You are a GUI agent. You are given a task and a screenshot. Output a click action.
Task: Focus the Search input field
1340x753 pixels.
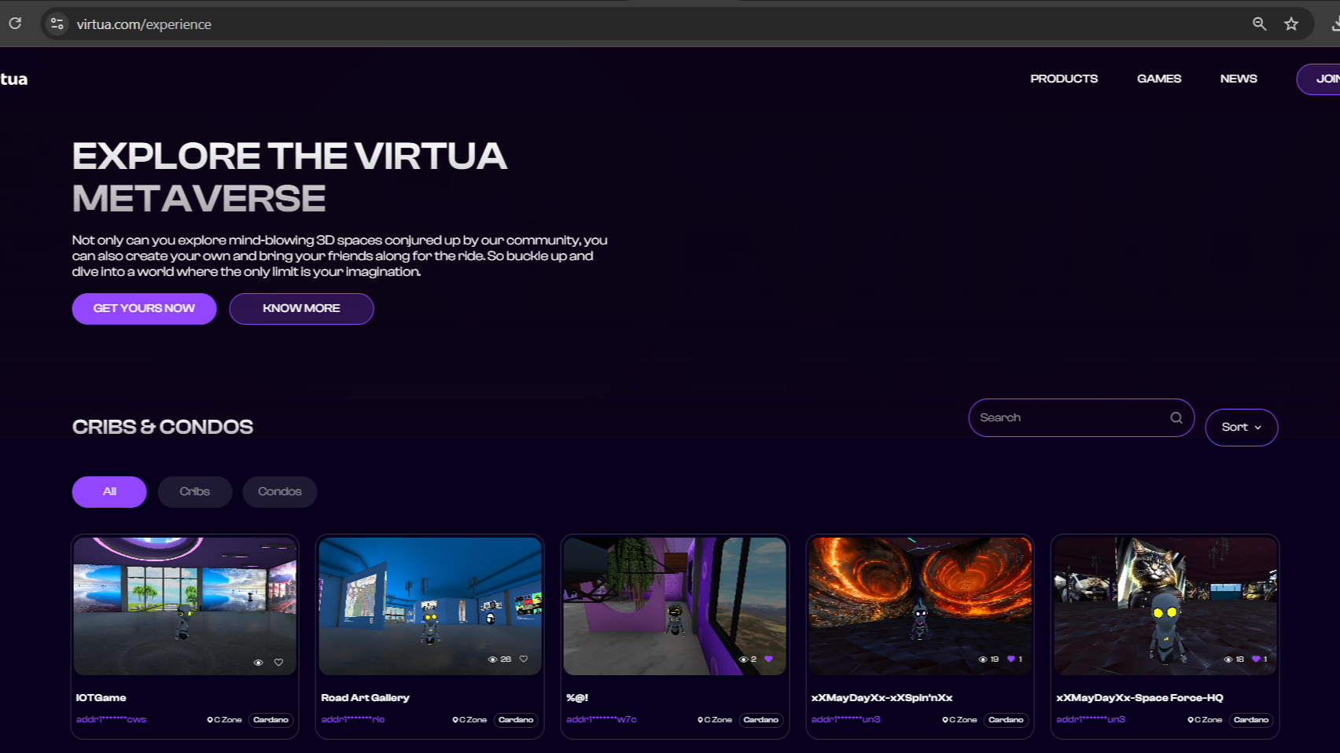click(1081, 417)
